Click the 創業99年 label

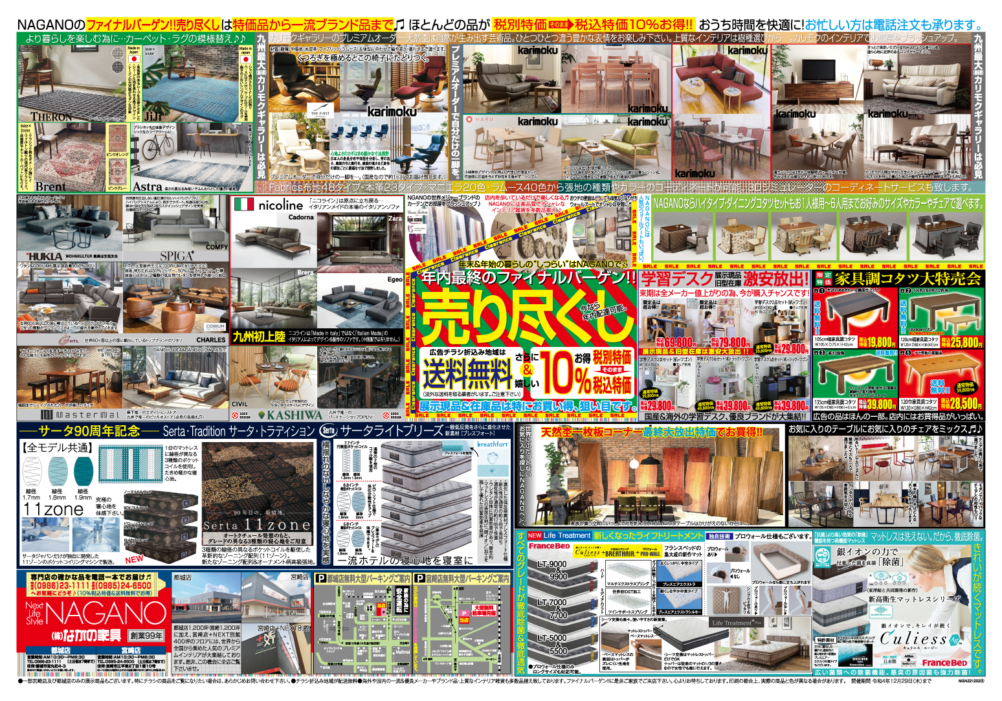[x=146, y=635]
